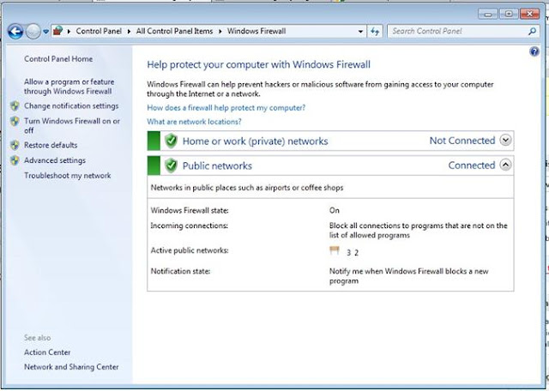Image resolution: width=549 pixels, height=391 pixels.
Task: Click the Connected status text
Action: click(x=472, y=165)
